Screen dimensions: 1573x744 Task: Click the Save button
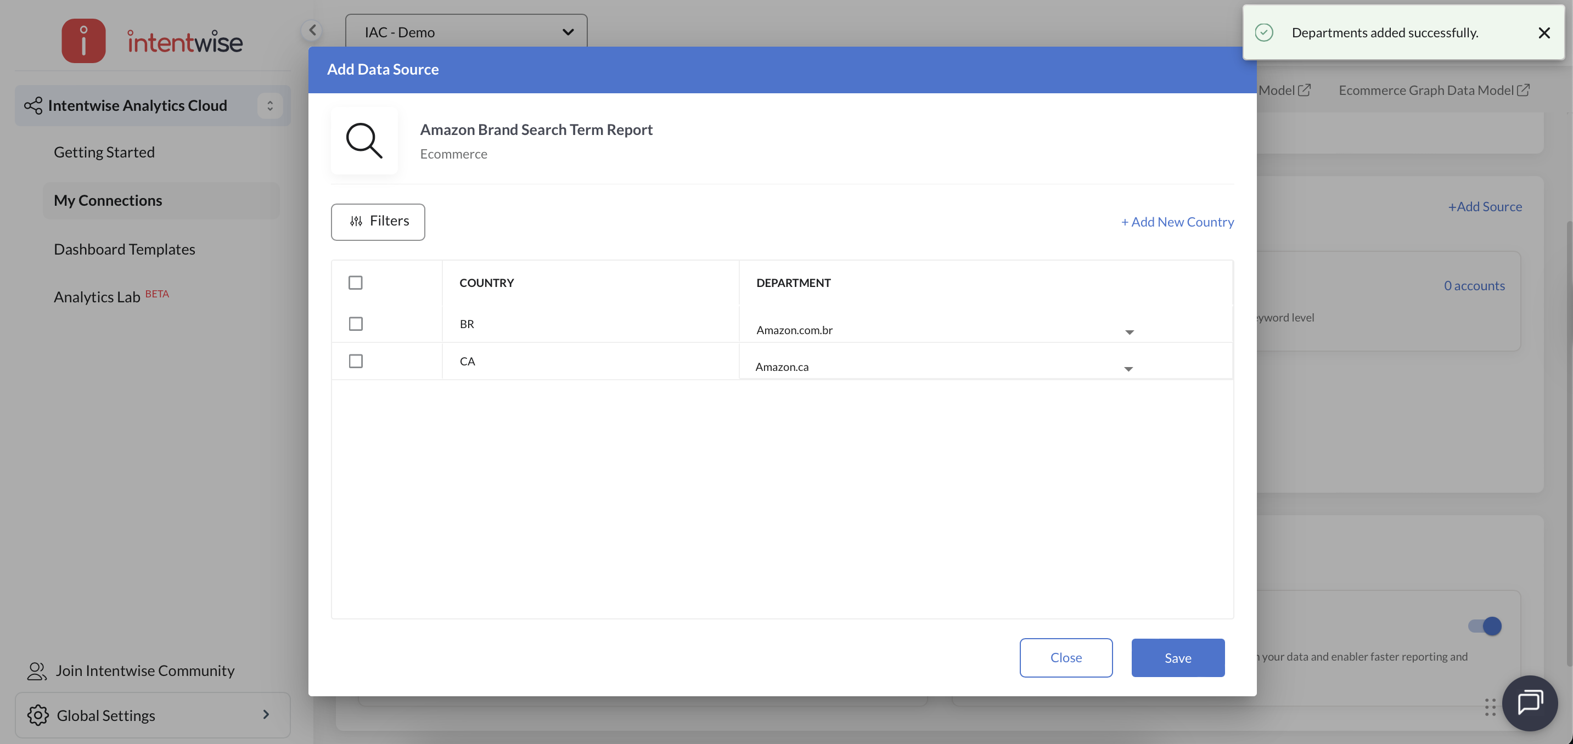point(1177,657)
